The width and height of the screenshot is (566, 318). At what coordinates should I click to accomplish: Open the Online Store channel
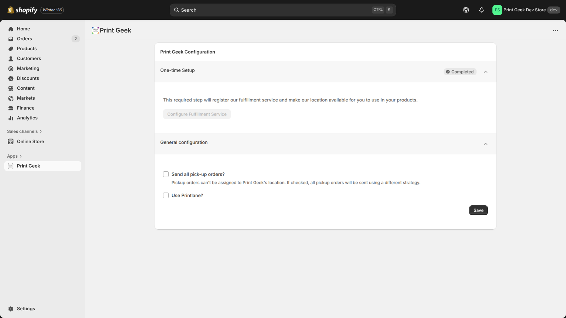(30, 142)
